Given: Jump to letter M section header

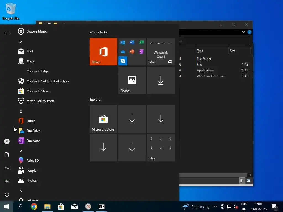Looking at the screenshot, I should [x=21, y=42].
